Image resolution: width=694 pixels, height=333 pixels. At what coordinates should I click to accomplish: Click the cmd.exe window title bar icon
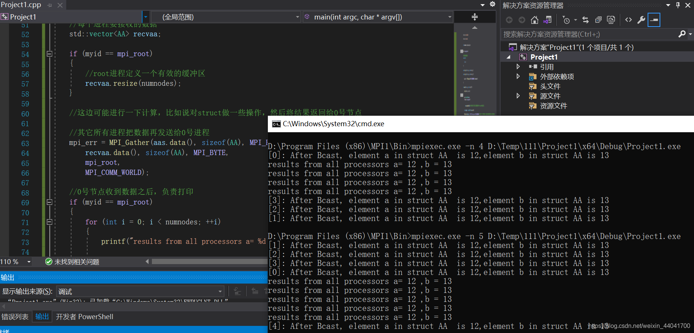(x=276, y=124)
